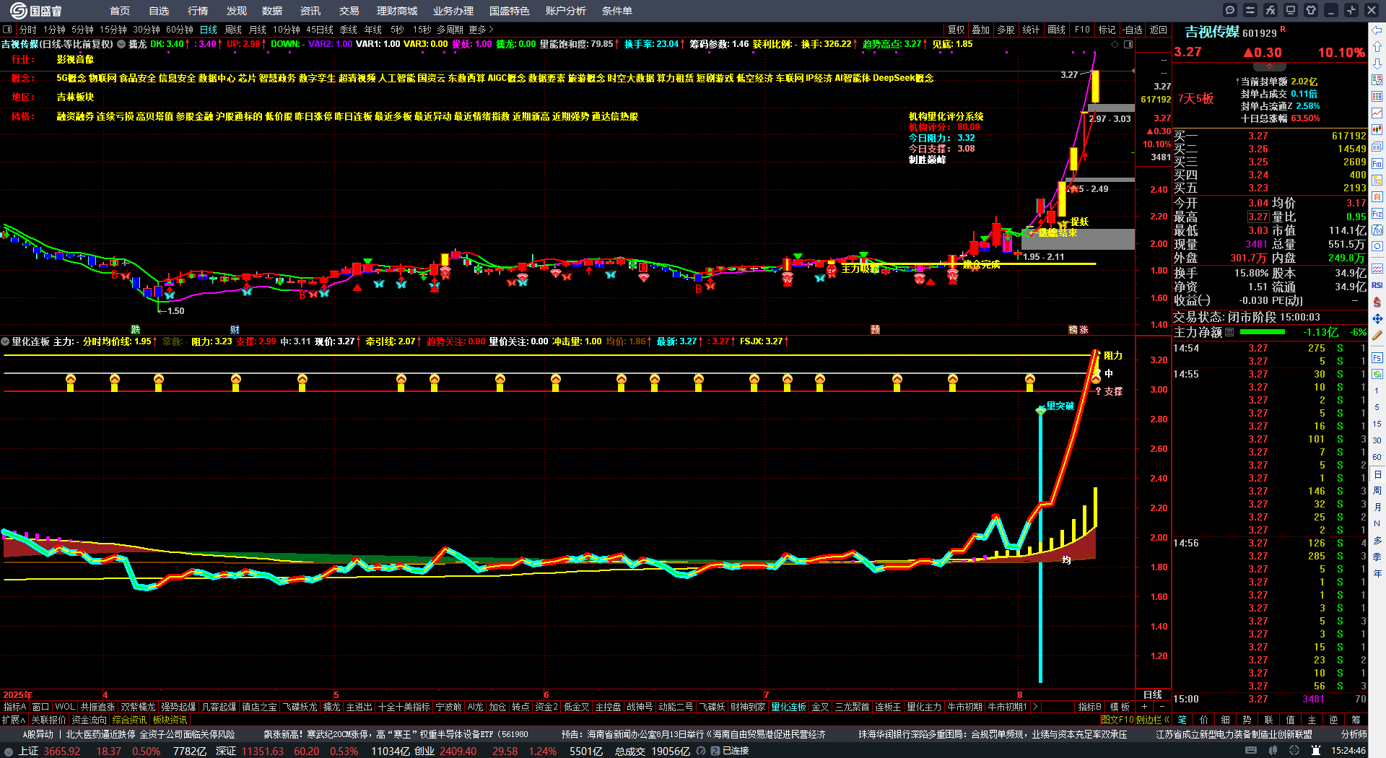1386x758 pixels.
Task: Open the 主力净额 list icon
Action: point(1229,332)
